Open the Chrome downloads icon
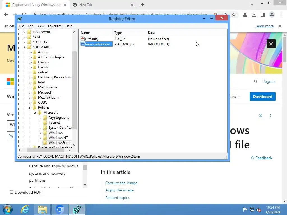The width and height of the screenshot is (287, 215). [x=254, y=15]
